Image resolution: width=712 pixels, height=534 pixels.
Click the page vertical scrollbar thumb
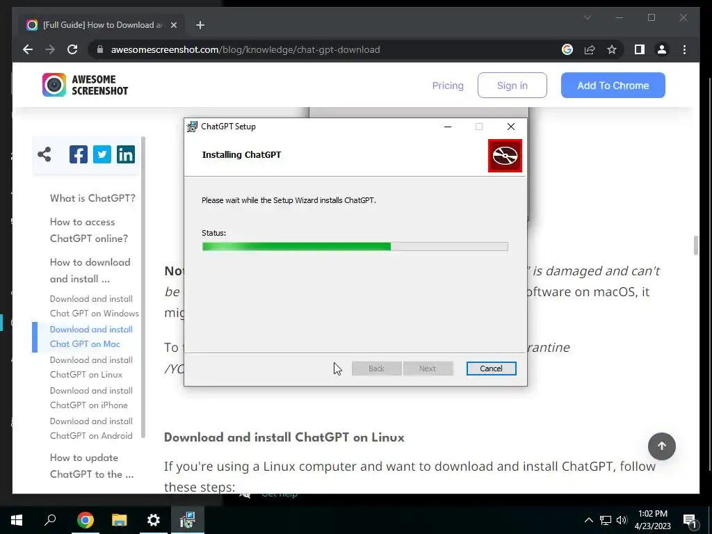[695, 245]
